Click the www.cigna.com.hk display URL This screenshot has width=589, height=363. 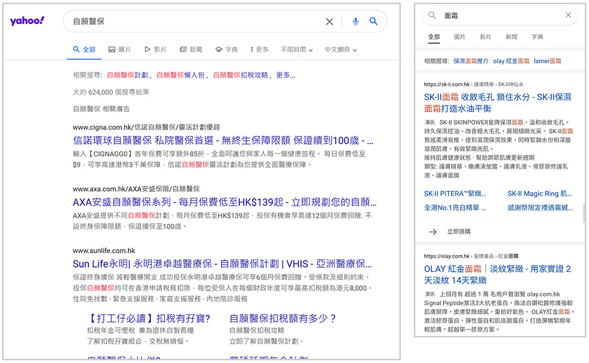[x=146, y=127]
